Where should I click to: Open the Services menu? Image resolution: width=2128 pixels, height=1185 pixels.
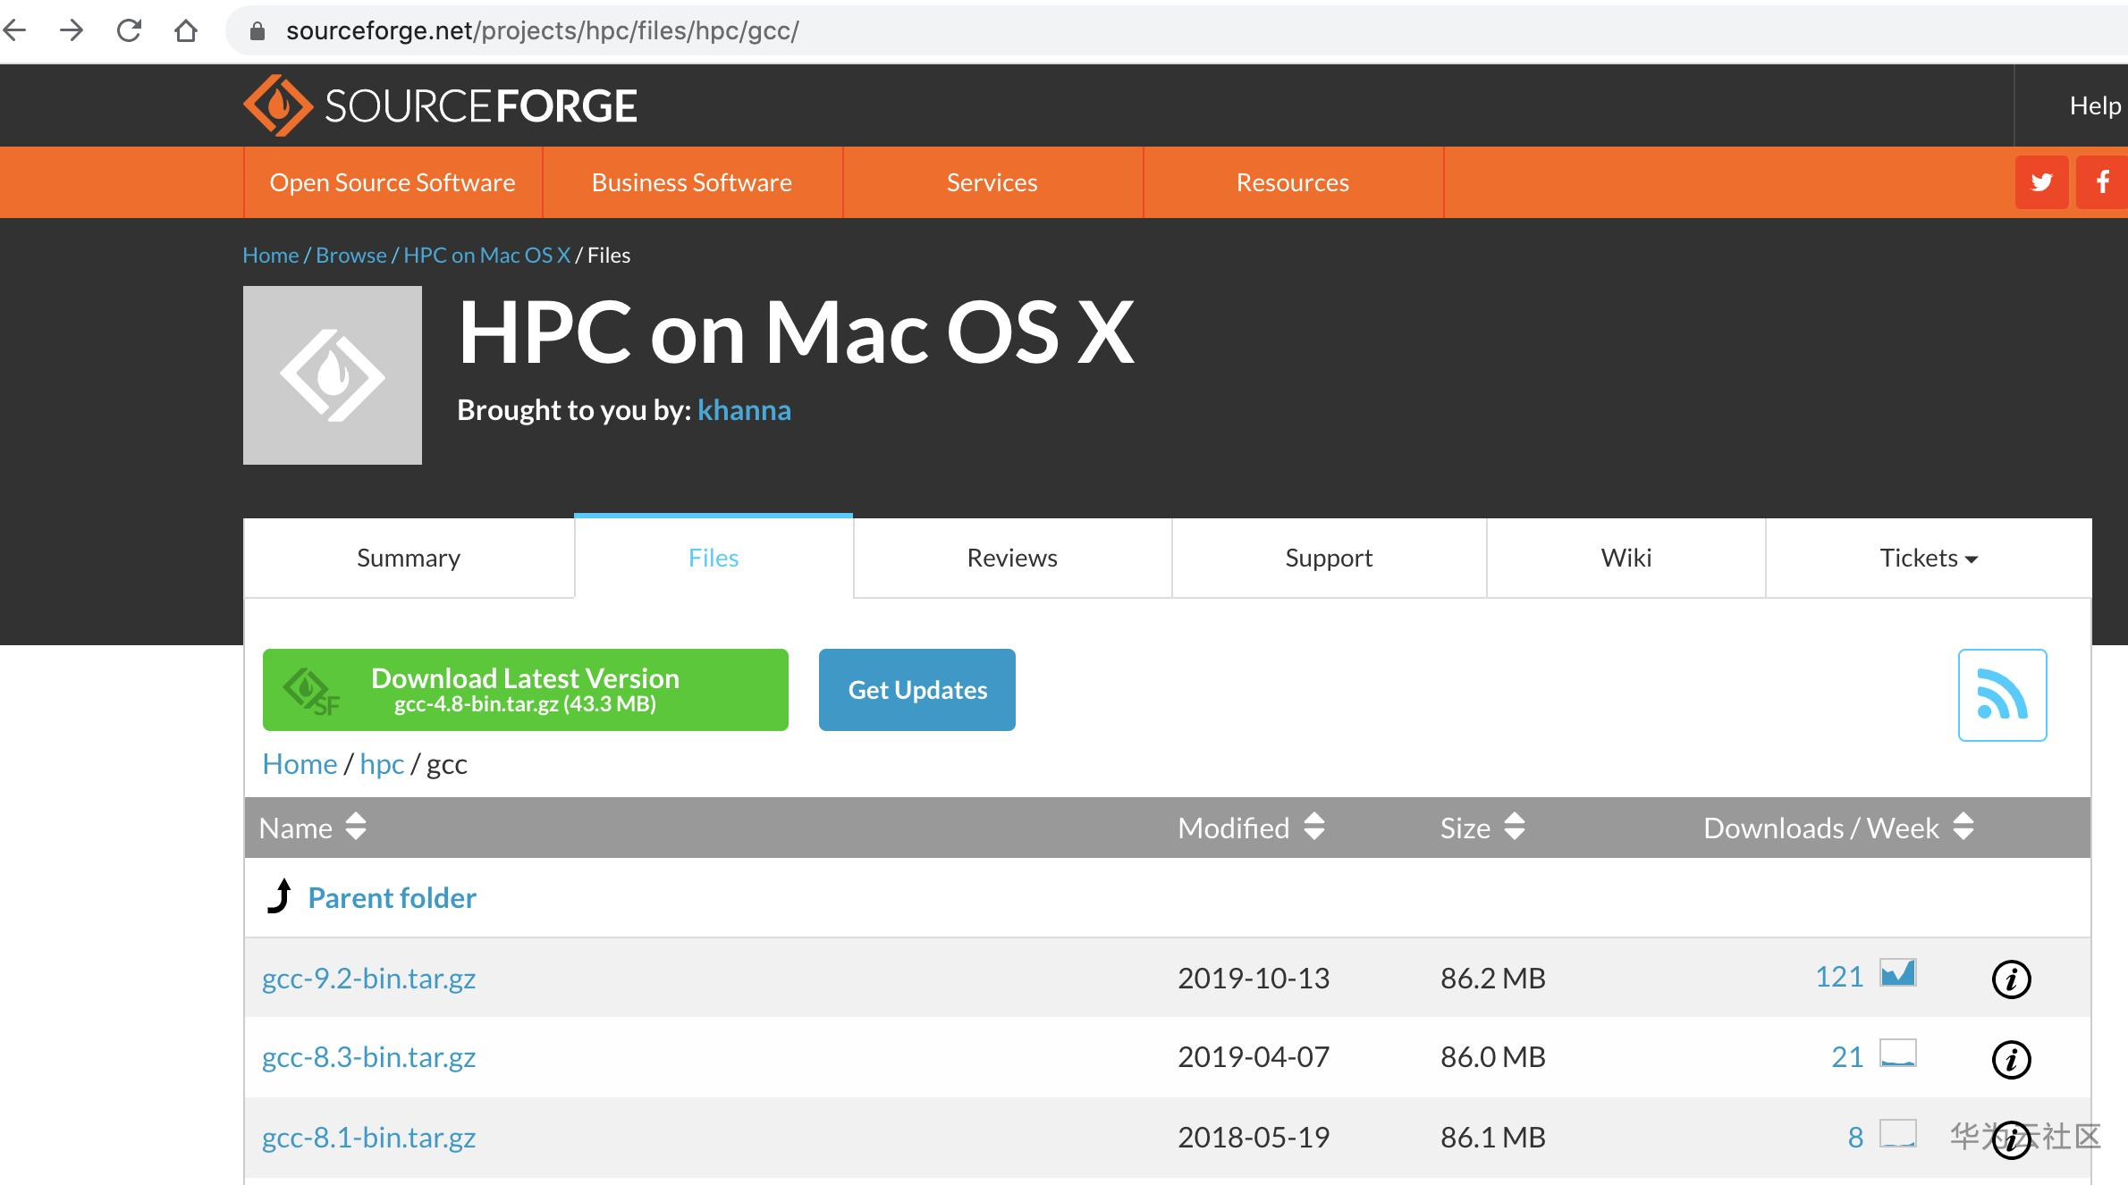pyautogui.click(x=992, y=182)
